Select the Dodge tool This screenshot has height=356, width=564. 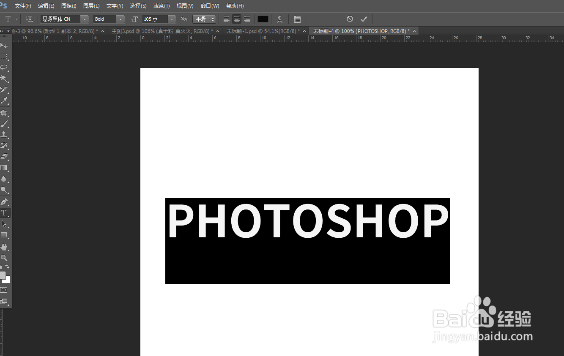click(4, 190)
